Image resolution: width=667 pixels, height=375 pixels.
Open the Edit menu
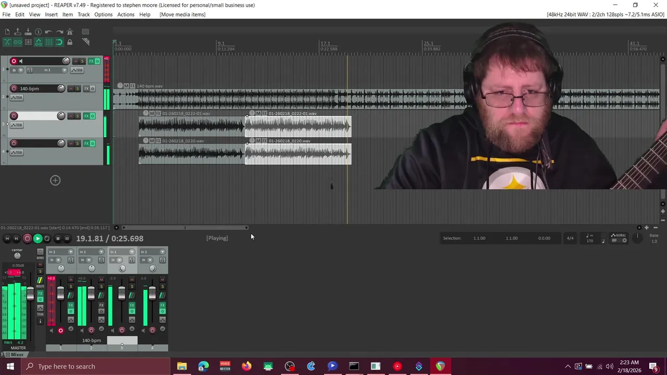point(20,15)
